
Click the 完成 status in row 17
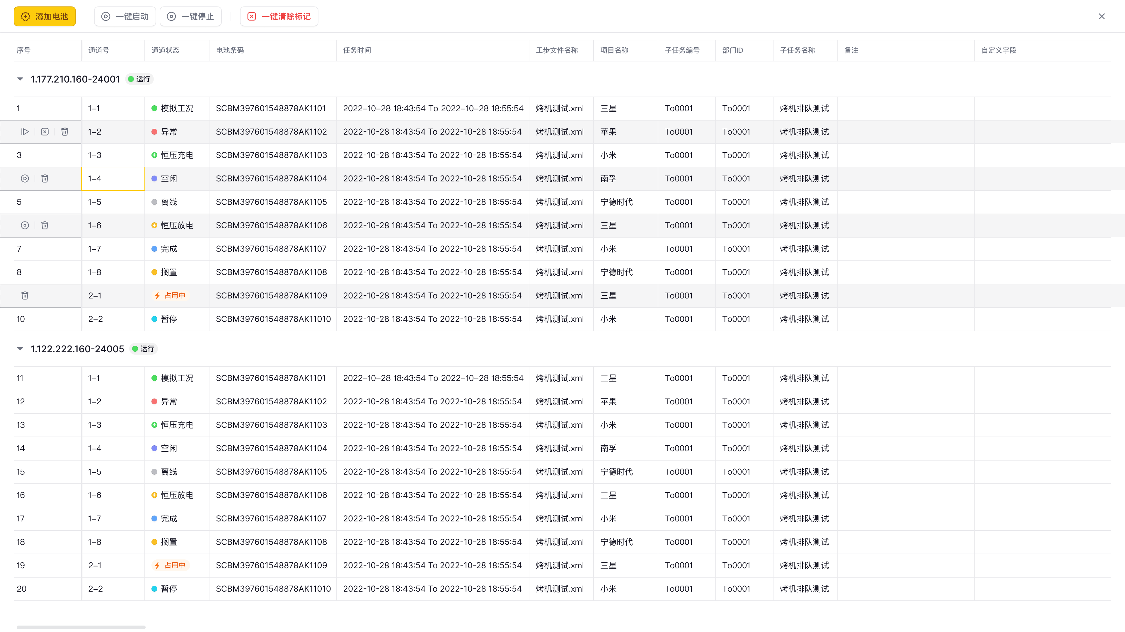point(164,518)
